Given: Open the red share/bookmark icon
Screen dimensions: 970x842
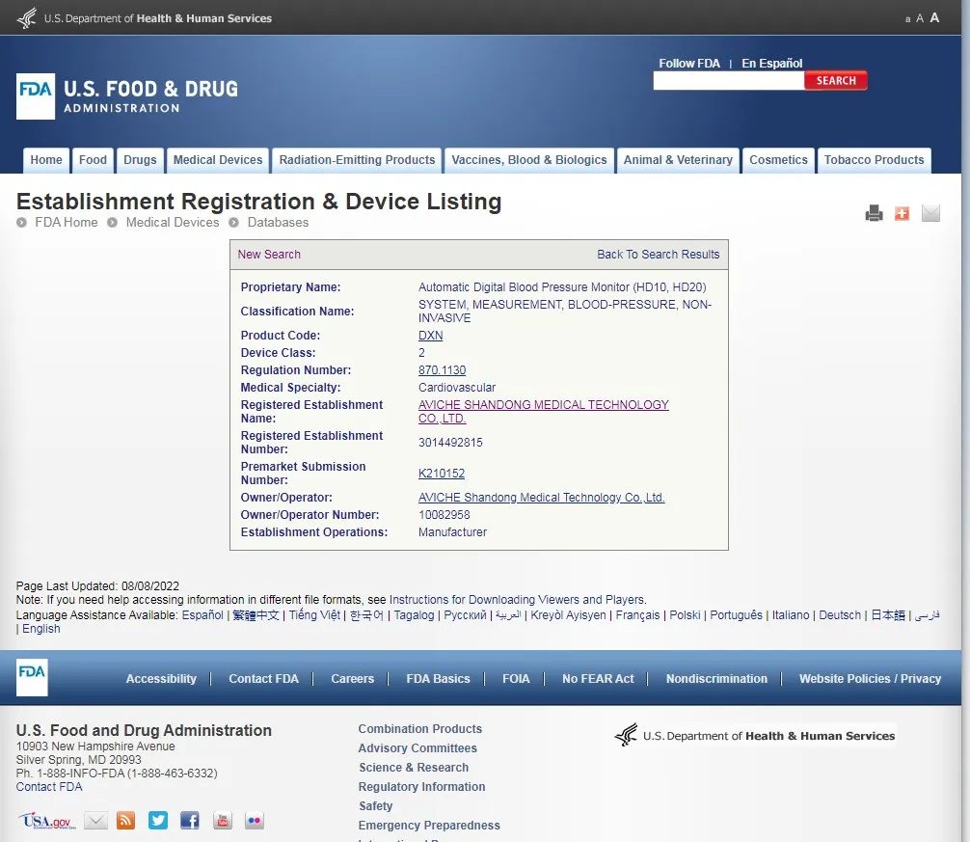Looking at the screenshot, I should [x=902, y=213].
